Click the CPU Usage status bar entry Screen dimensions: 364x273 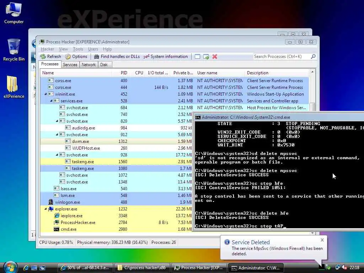[56, 242]
